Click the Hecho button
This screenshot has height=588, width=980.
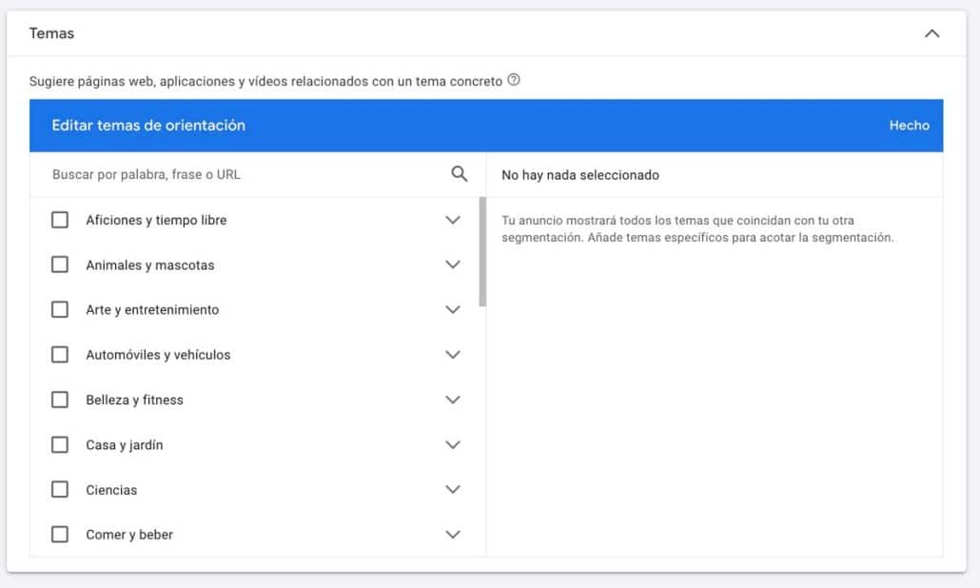point(909,126)
